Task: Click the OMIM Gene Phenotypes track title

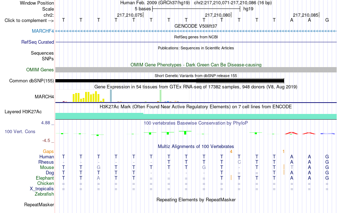Action: pyautogui.click(x=196, y=65)
